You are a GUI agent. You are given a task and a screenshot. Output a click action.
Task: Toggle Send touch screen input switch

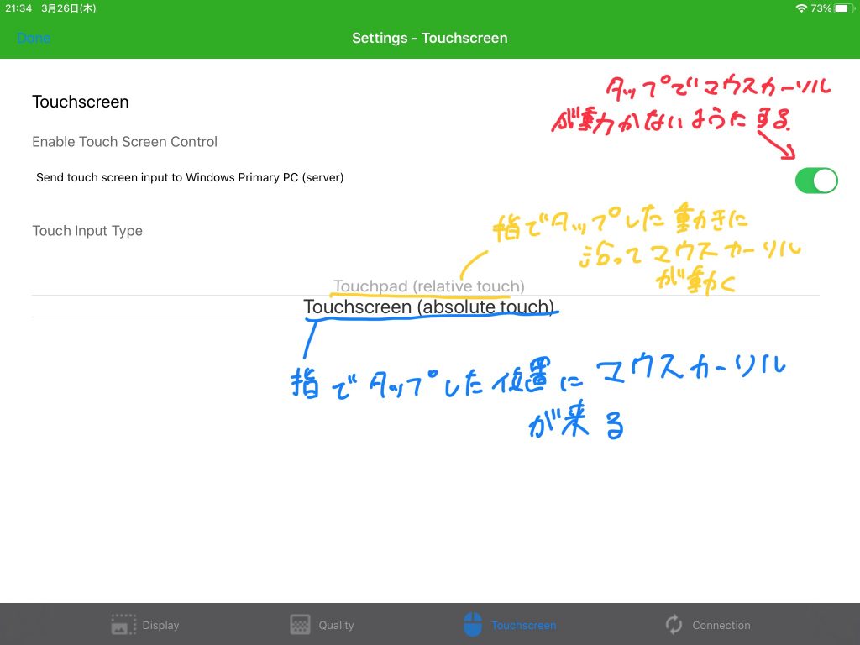tap(816, 181)
